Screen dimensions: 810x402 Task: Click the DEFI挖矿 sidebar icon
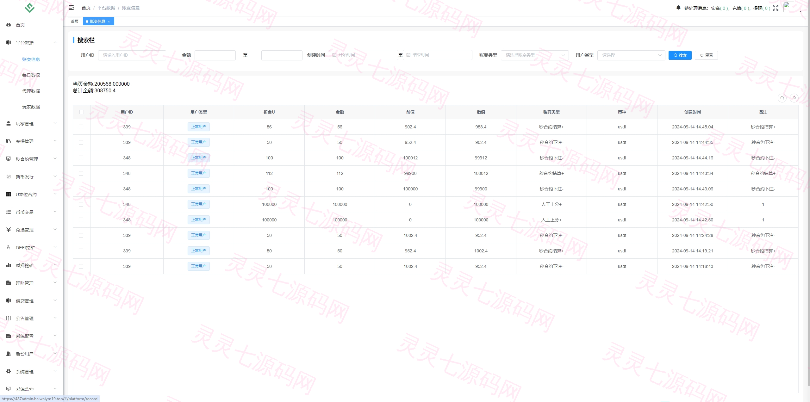tap(9, 247)
